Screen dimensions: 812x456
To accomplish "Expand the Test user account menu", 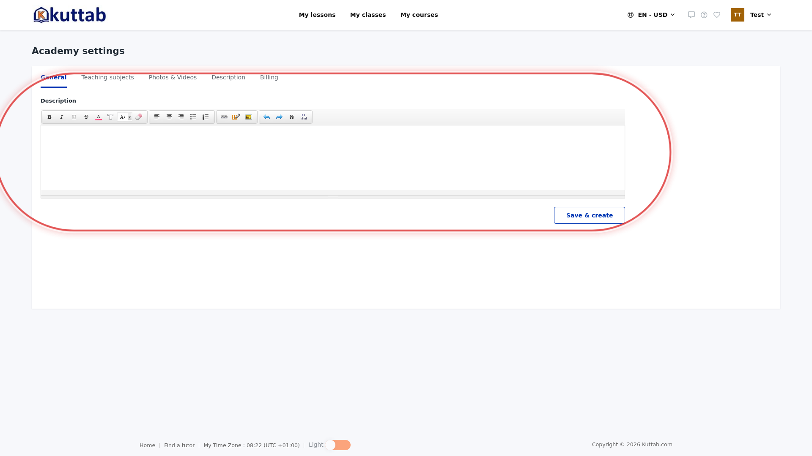I will click(x=761, y=15).
